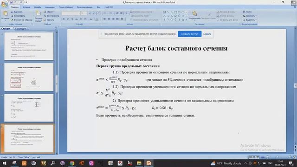Screen dimensions: 297x167
Task: Select slide thumbnail with I-beam diagram
Action: point(29,108)
